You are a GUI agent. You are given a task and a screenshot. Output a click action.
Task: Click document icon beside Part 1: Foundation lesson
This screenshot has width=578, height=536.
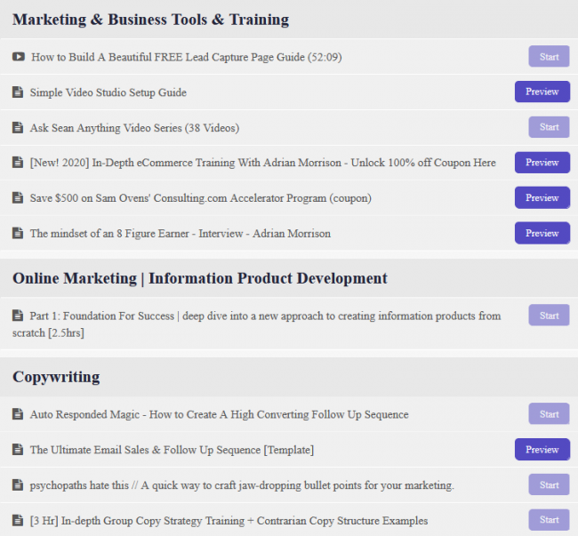point(18,316)
